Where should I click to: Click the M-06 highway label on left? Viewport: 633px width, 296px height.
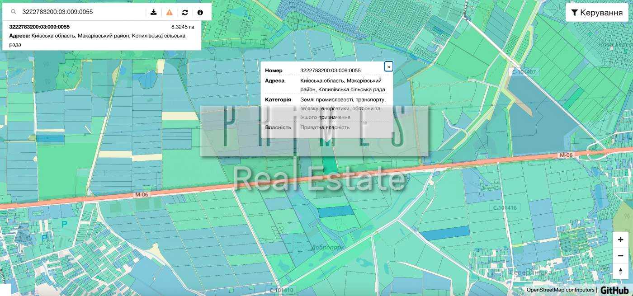tap(142, 195)
